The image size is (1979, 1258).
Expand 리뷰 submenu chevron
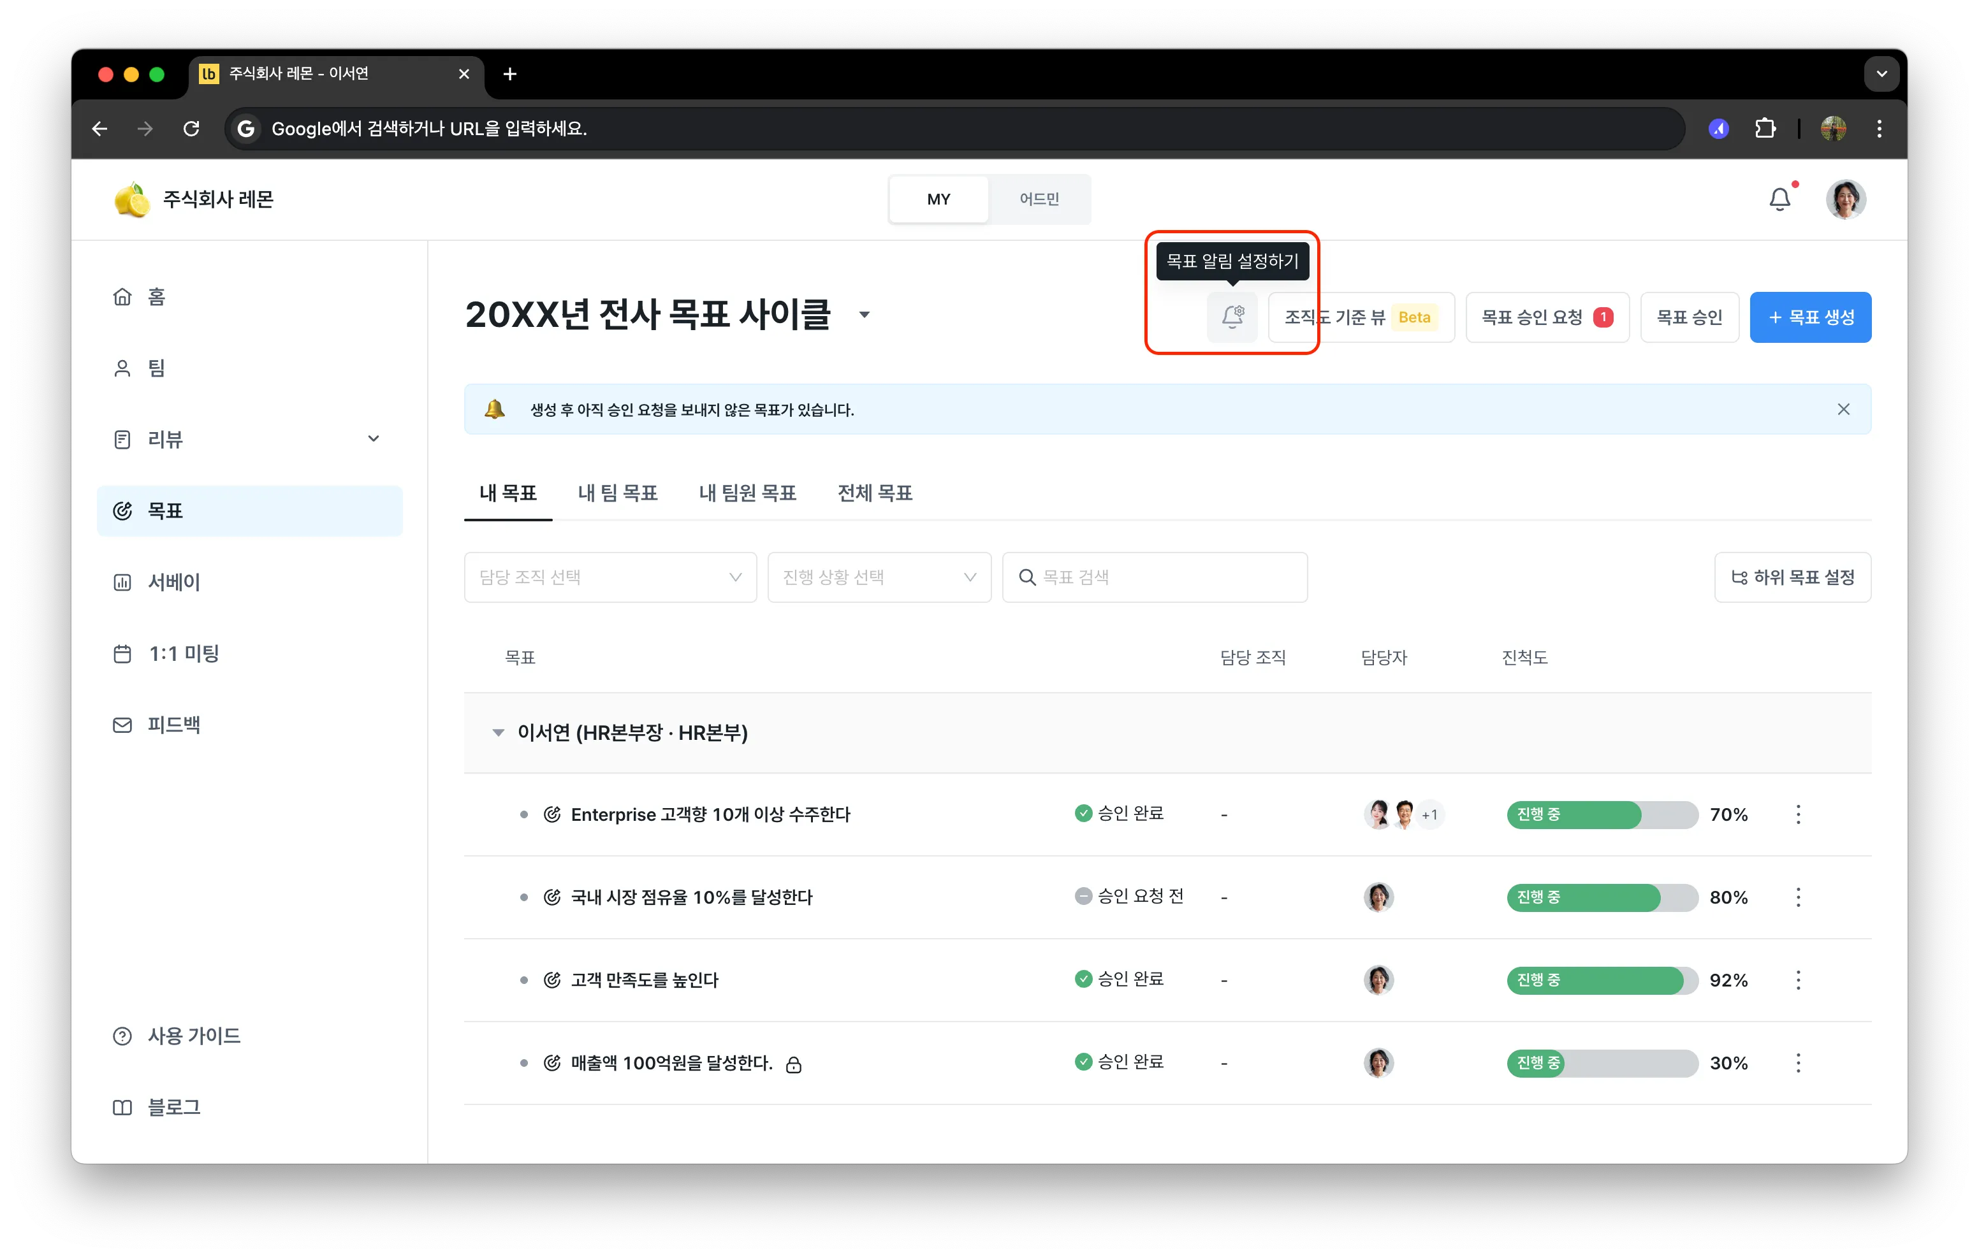pos(373,439)
